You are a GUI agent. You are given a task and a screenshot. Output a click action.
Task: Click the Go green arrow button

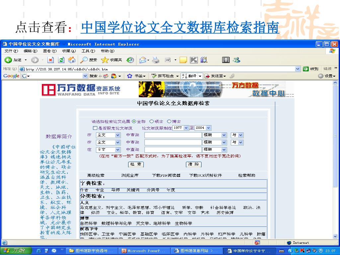306,69
